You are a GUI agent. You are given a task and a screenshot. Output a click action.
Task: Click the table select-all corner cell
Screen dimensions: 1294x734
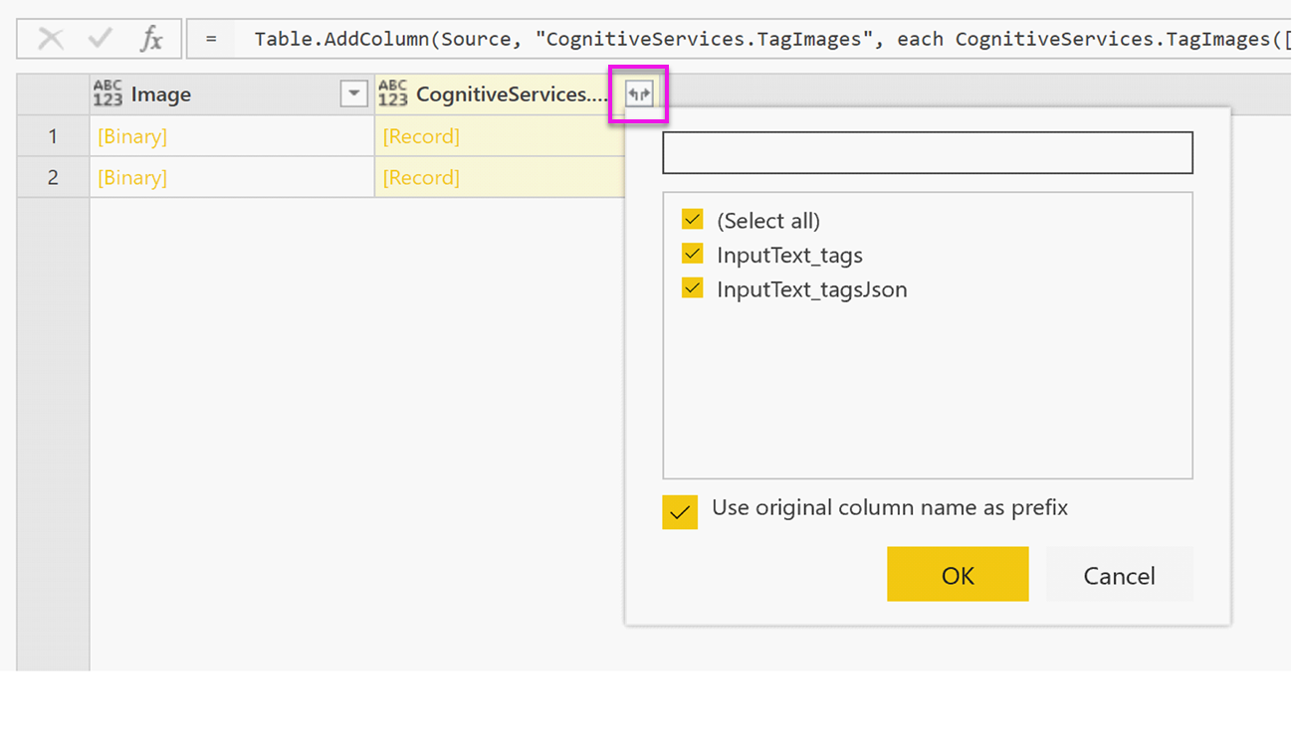click(53, 94)
